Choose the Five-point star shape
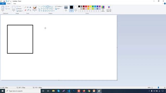The width and height of the screenshot is (166, 93). click(44, 11)
